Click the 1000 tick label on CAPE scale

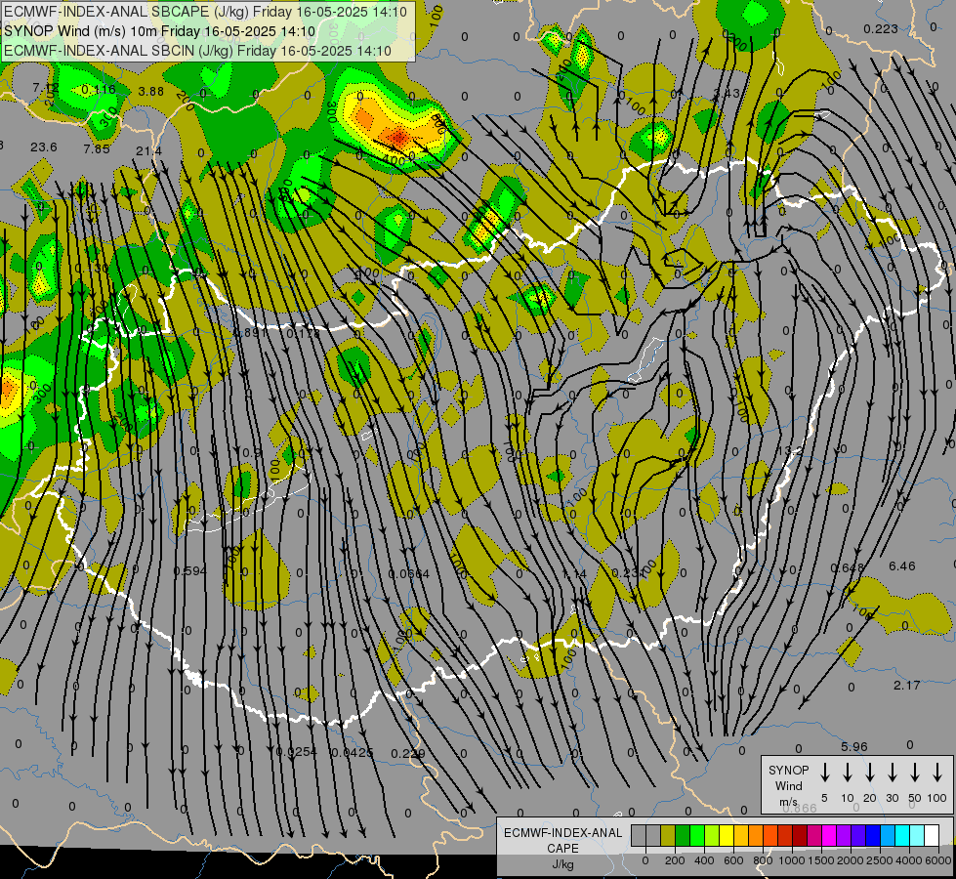(792, 860)
